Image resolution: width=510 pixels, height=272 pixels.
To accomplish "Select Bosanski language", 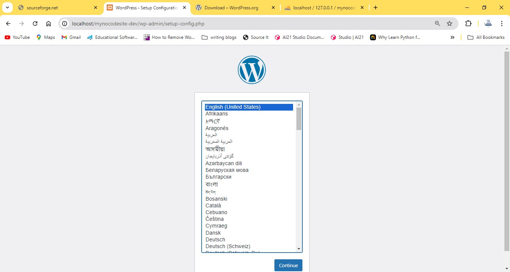I will pyautogui.click(x=249, y=199).
